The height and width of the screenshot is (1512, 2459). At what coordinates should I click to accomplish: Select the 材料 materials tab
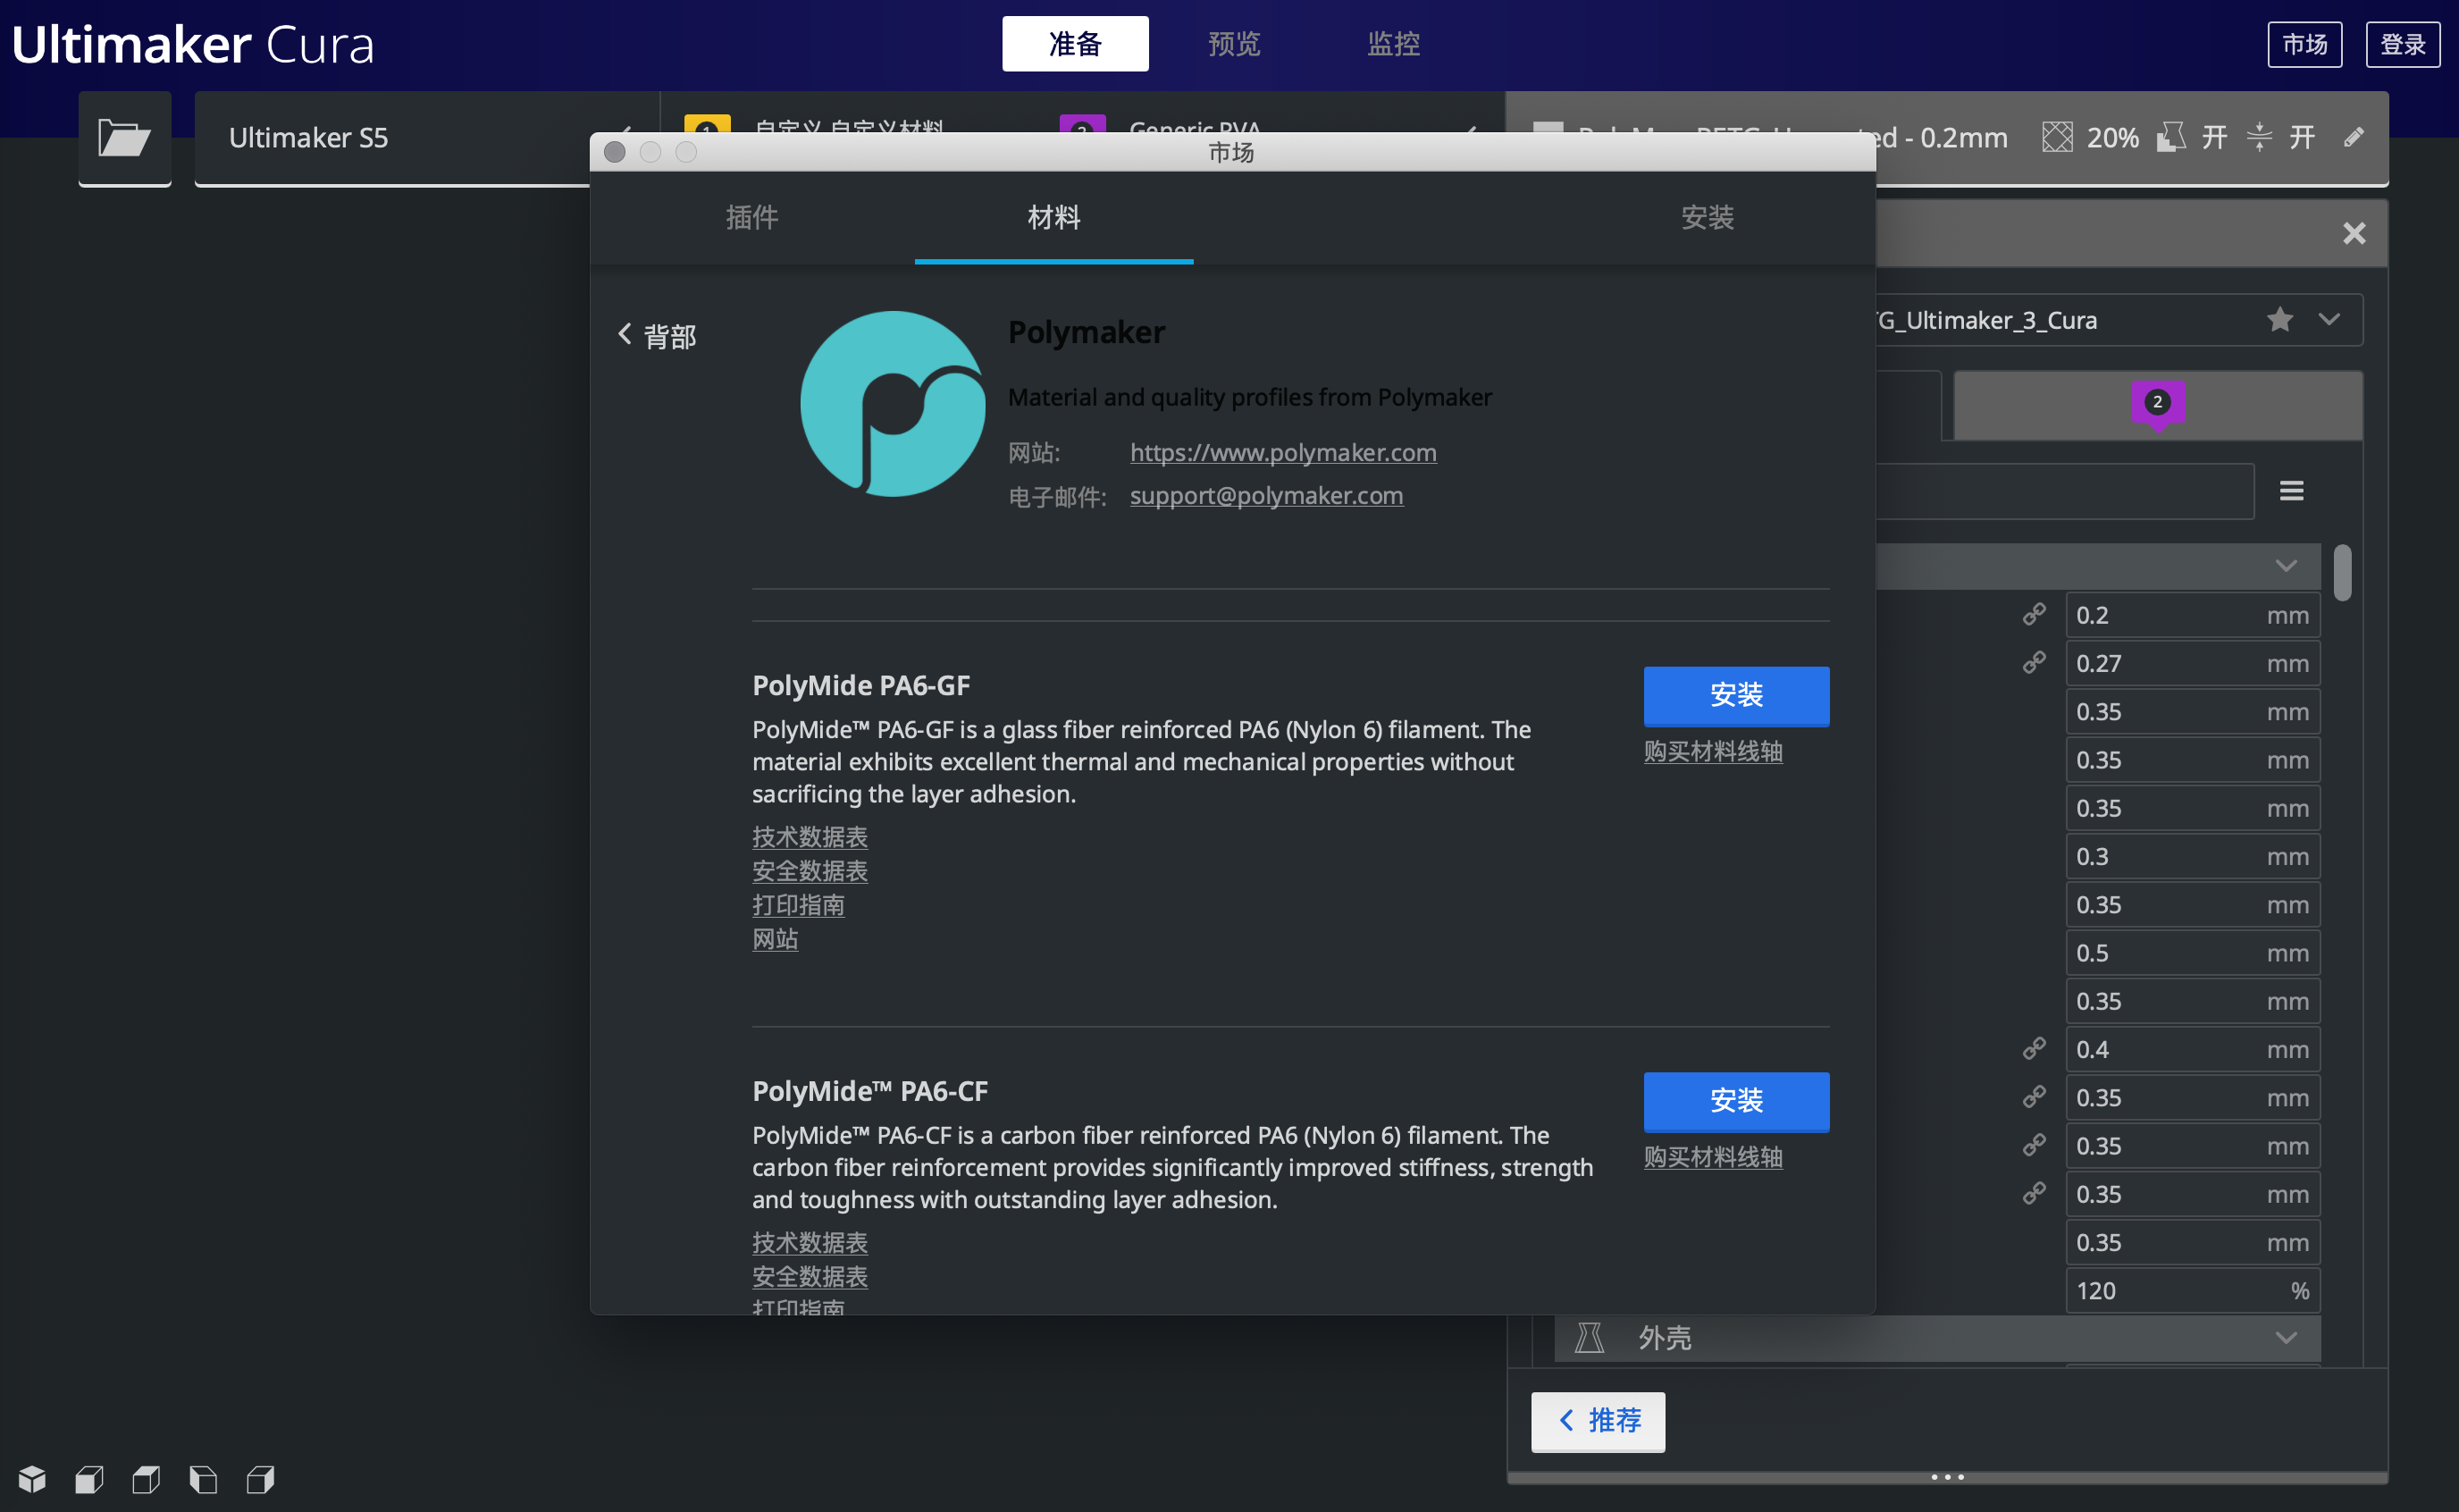(1053, 217)
